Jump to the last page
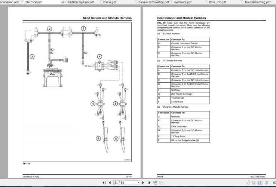 149,183
